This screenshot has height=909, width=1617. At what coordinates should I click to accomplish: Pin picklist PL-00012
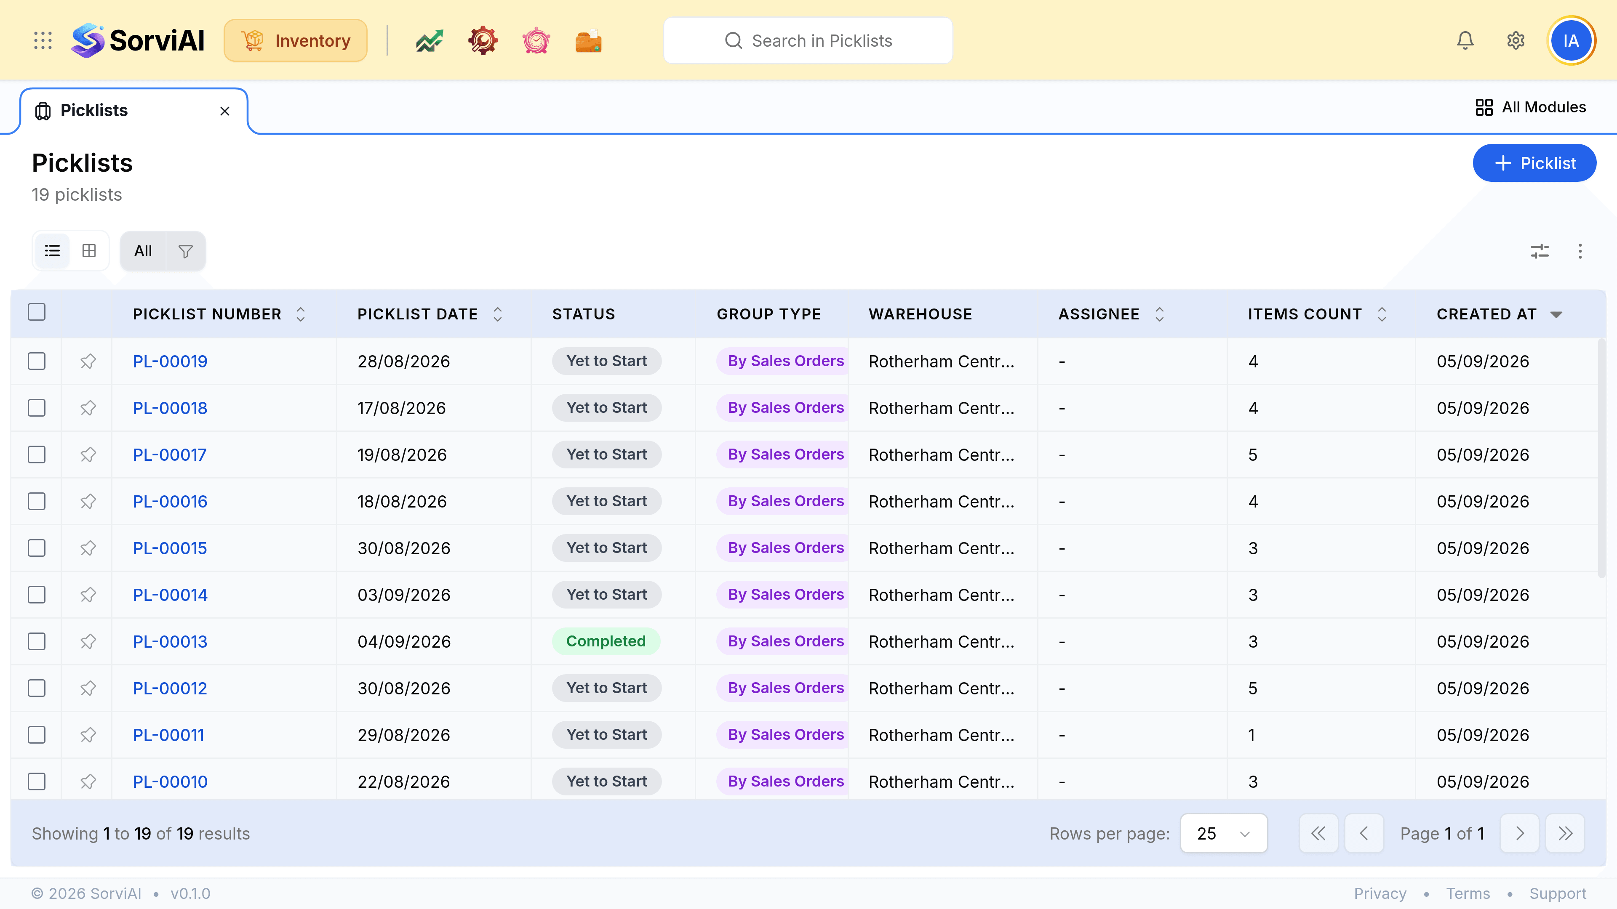pos(88,688)
